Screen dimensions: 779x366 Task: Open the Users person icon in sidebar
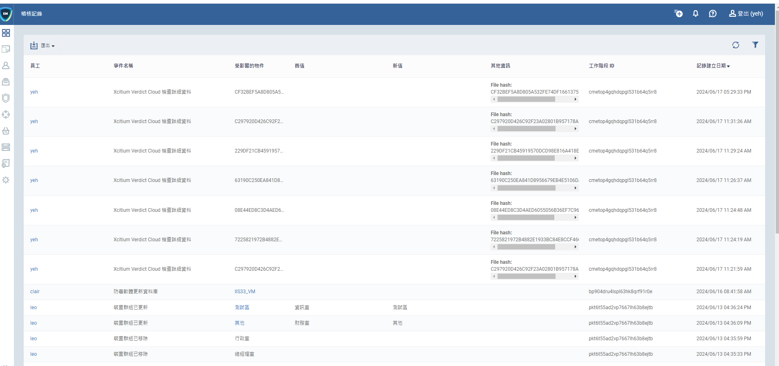click(x=6, y=65)
